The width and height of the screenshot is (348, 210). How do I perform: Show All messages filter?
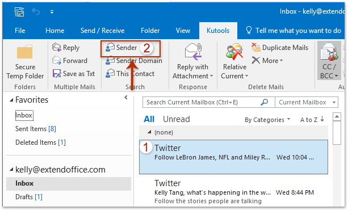(149, 119)
